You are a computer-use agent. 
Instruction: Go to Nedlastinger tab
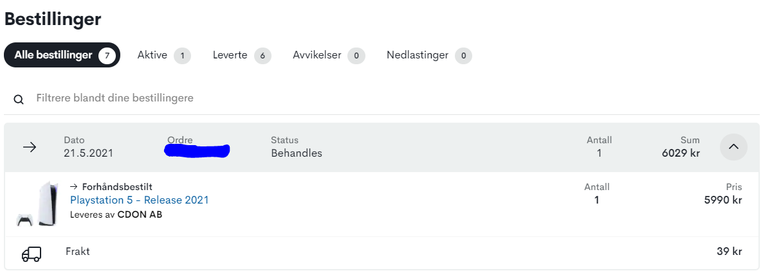[x=418, y=55]
